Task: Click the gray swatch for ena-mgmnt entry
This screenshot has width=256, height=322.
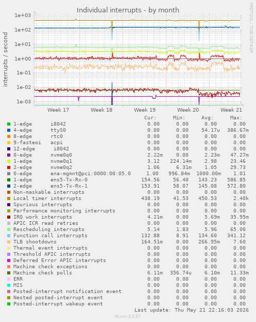Action: click(x=9, y=174)
